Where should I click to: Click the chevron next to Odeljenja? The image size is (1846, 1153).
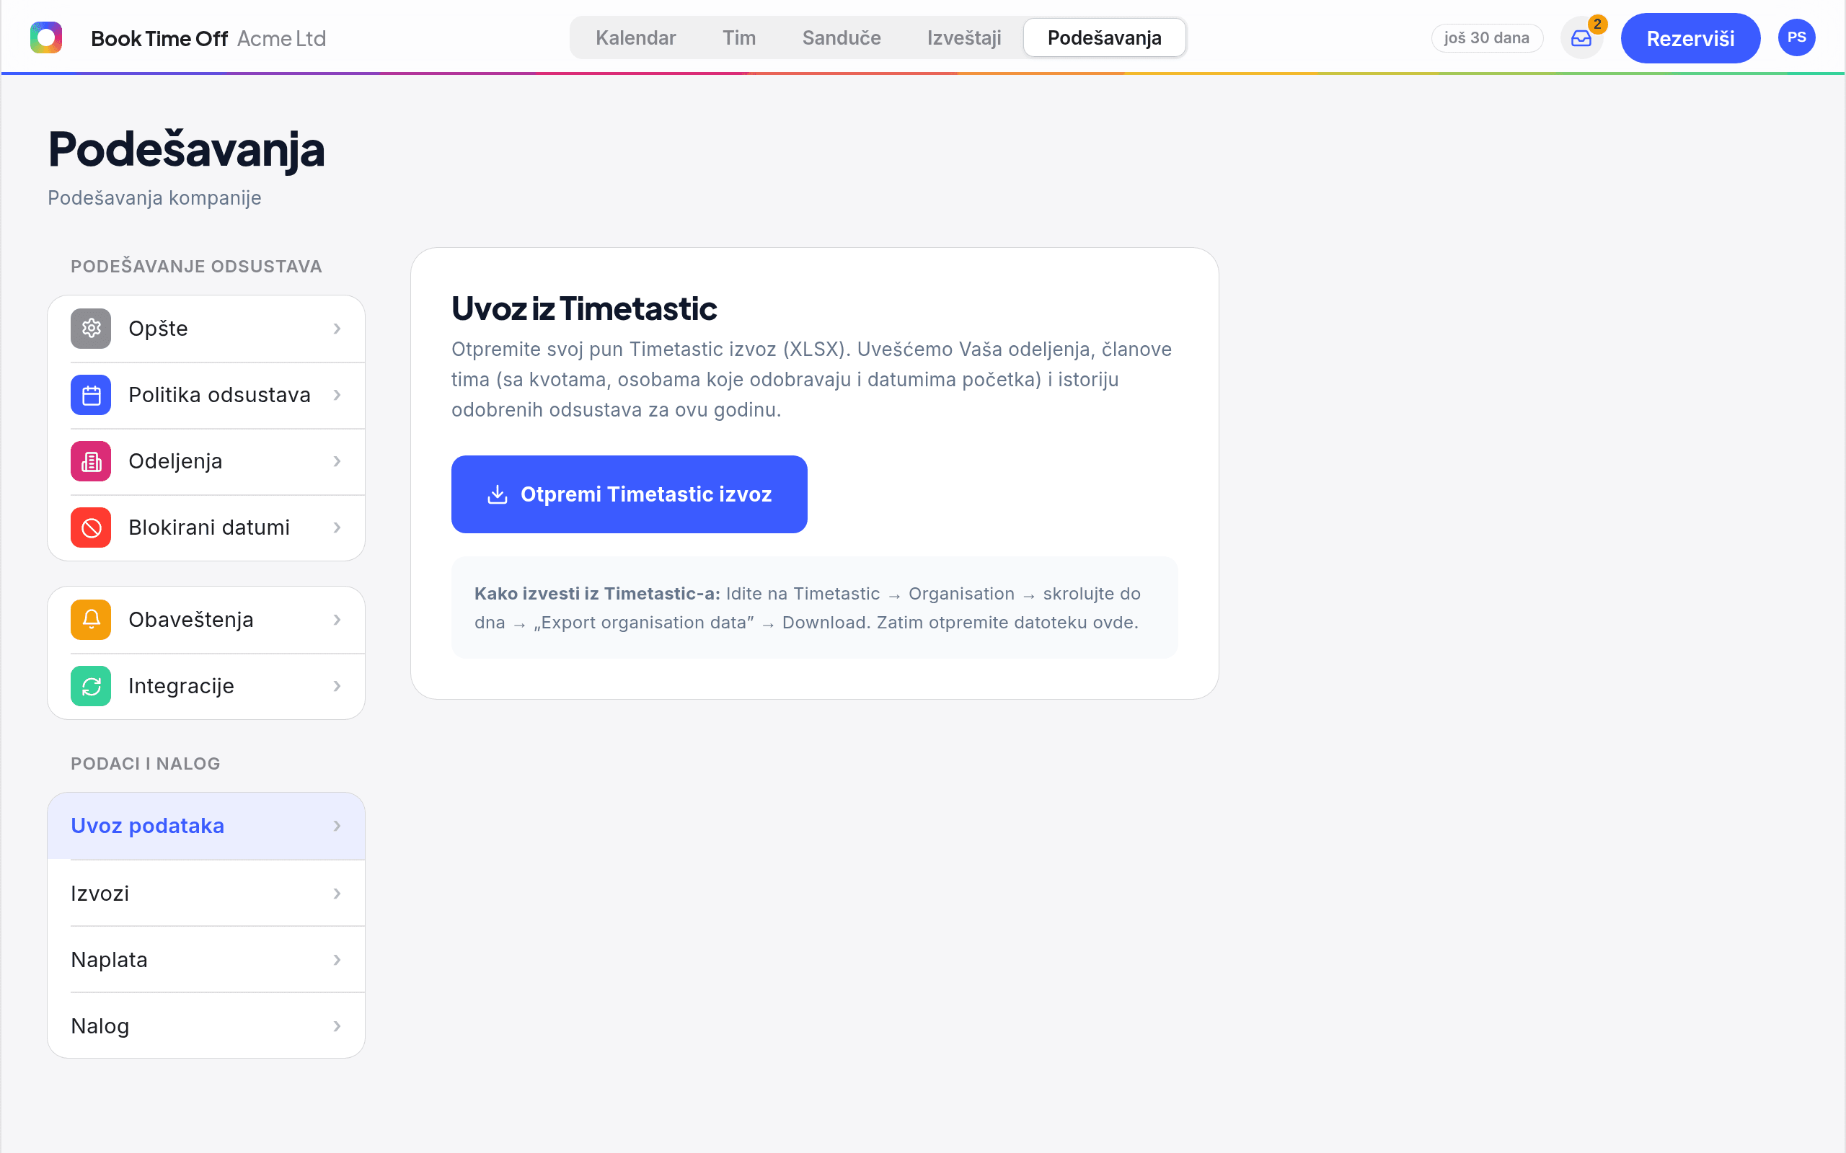(337, 461)
